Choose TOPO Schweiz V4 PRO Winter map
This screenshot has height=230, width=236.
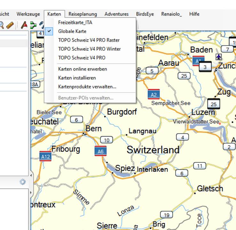point(90,49)
